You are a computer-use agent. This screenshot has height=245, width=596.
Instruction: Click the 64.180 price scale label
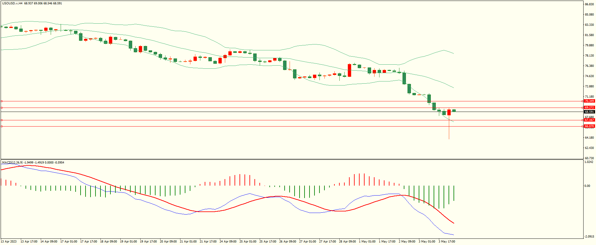pos(589,138)
